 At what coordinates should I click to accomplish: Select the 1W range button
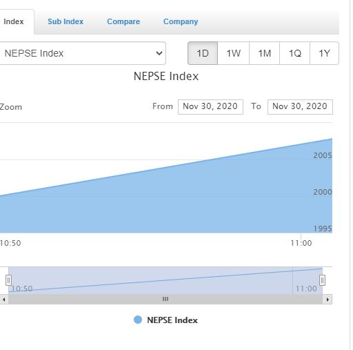pyautogui.click(x=233, y=53)
